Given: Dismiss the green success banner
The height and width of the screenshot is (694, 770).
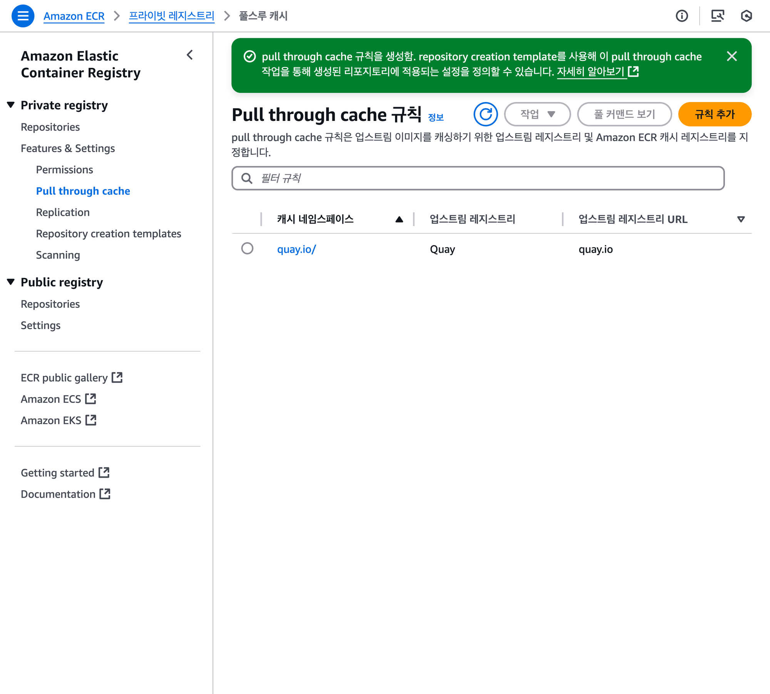Looking at the screenshot, I should (731, 57).
